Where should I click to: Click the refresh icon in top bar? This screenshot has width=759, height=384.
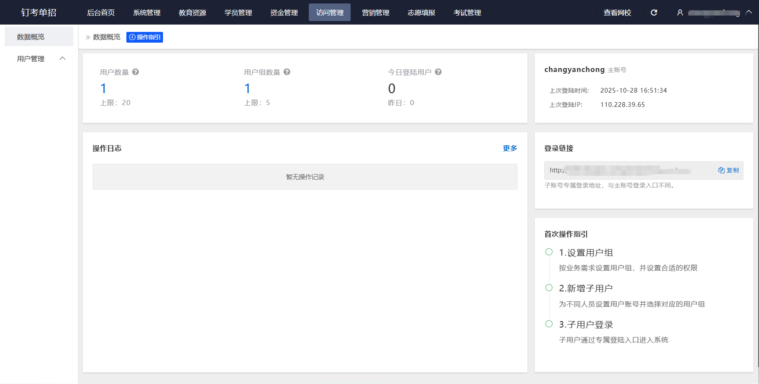pos(654,12)
